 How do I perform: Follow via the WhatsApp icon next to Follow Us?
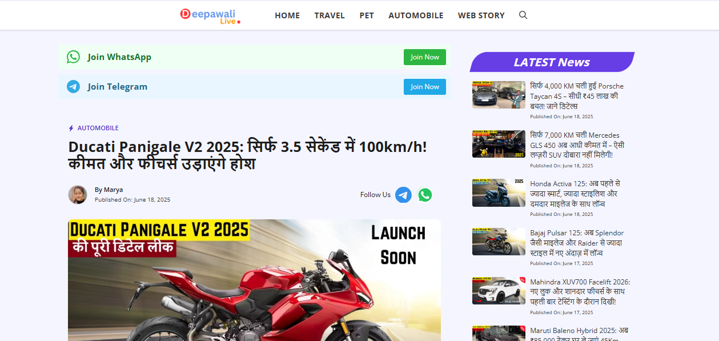pyautogui.click(x=425, y=195)
